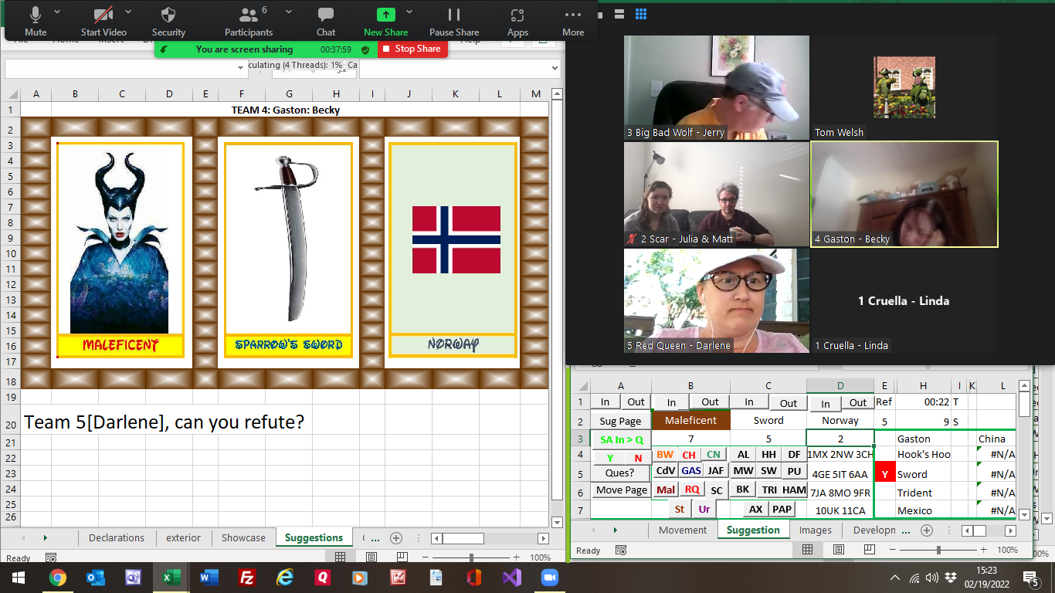1055x593 pixels.
Task: Select the Maleficent cell in right workbook
Action: (690, 420)
